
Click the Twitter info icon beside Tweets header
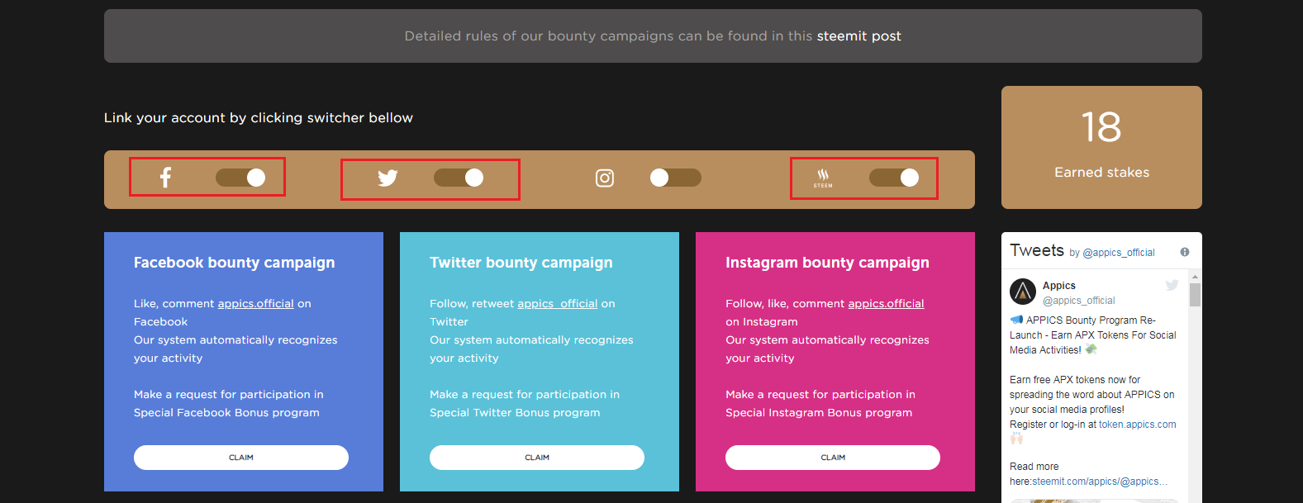(x=1185, y=252)
